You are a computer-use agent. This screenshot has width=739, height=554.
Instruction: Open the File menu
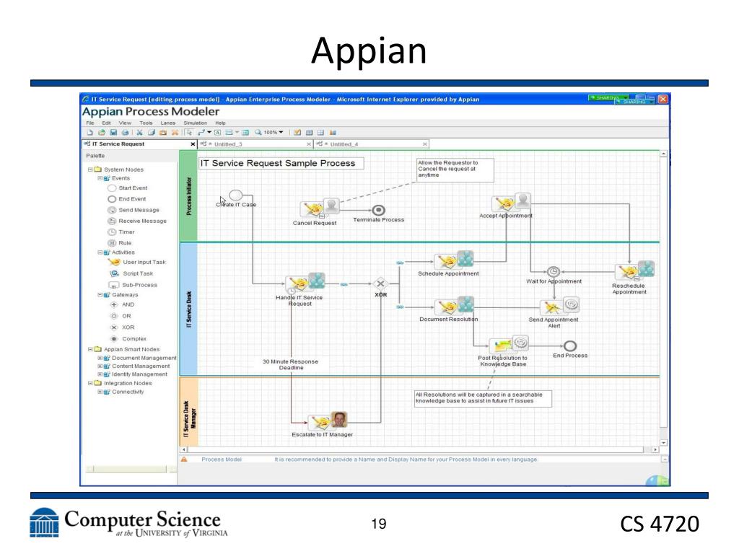pos(90,123)
